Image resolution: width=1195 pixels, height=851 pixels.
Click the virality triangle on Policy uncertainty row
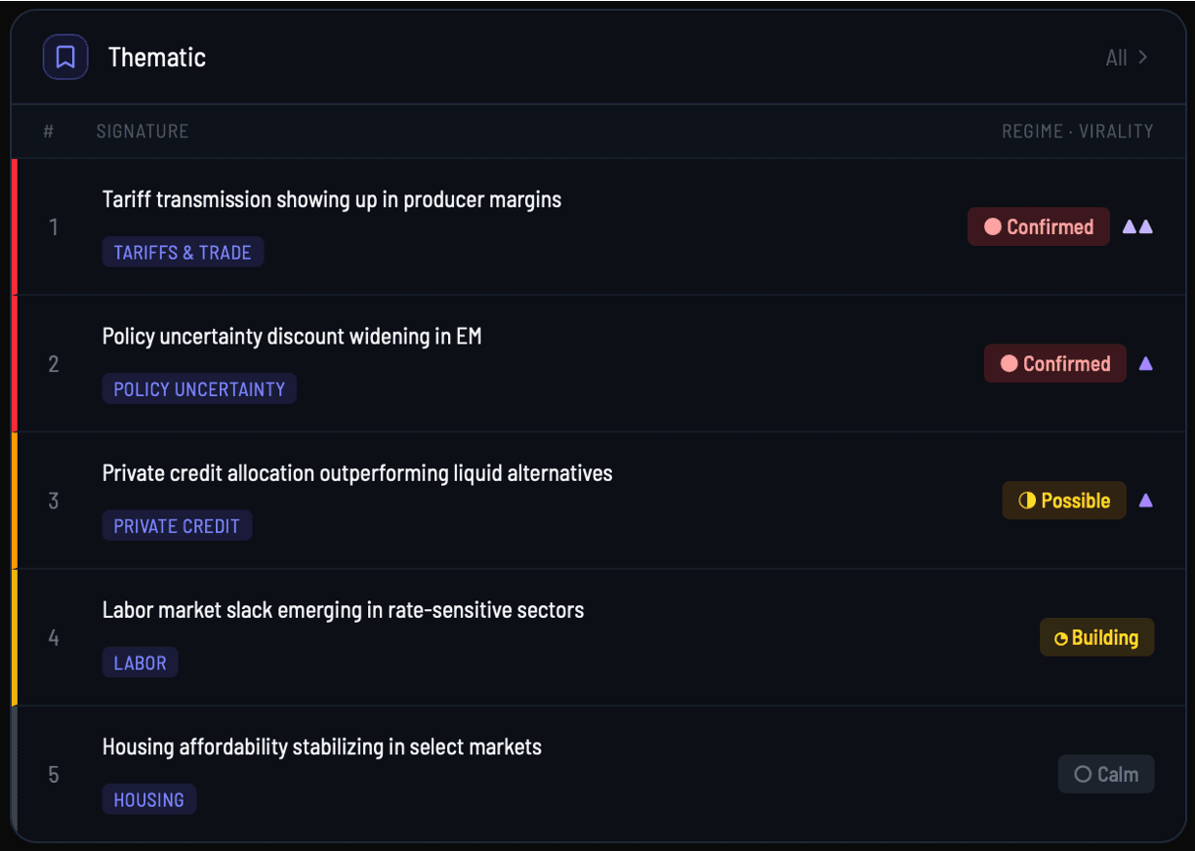1146,364
